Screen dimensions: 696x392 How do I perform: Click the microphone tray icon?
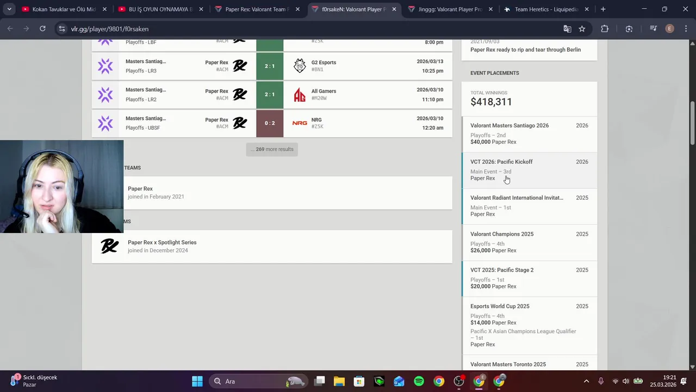coord(601,381)
